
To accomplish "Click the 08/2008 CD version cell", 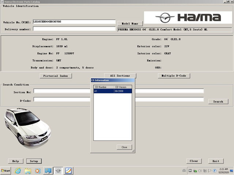I will [x=123, y=91].
